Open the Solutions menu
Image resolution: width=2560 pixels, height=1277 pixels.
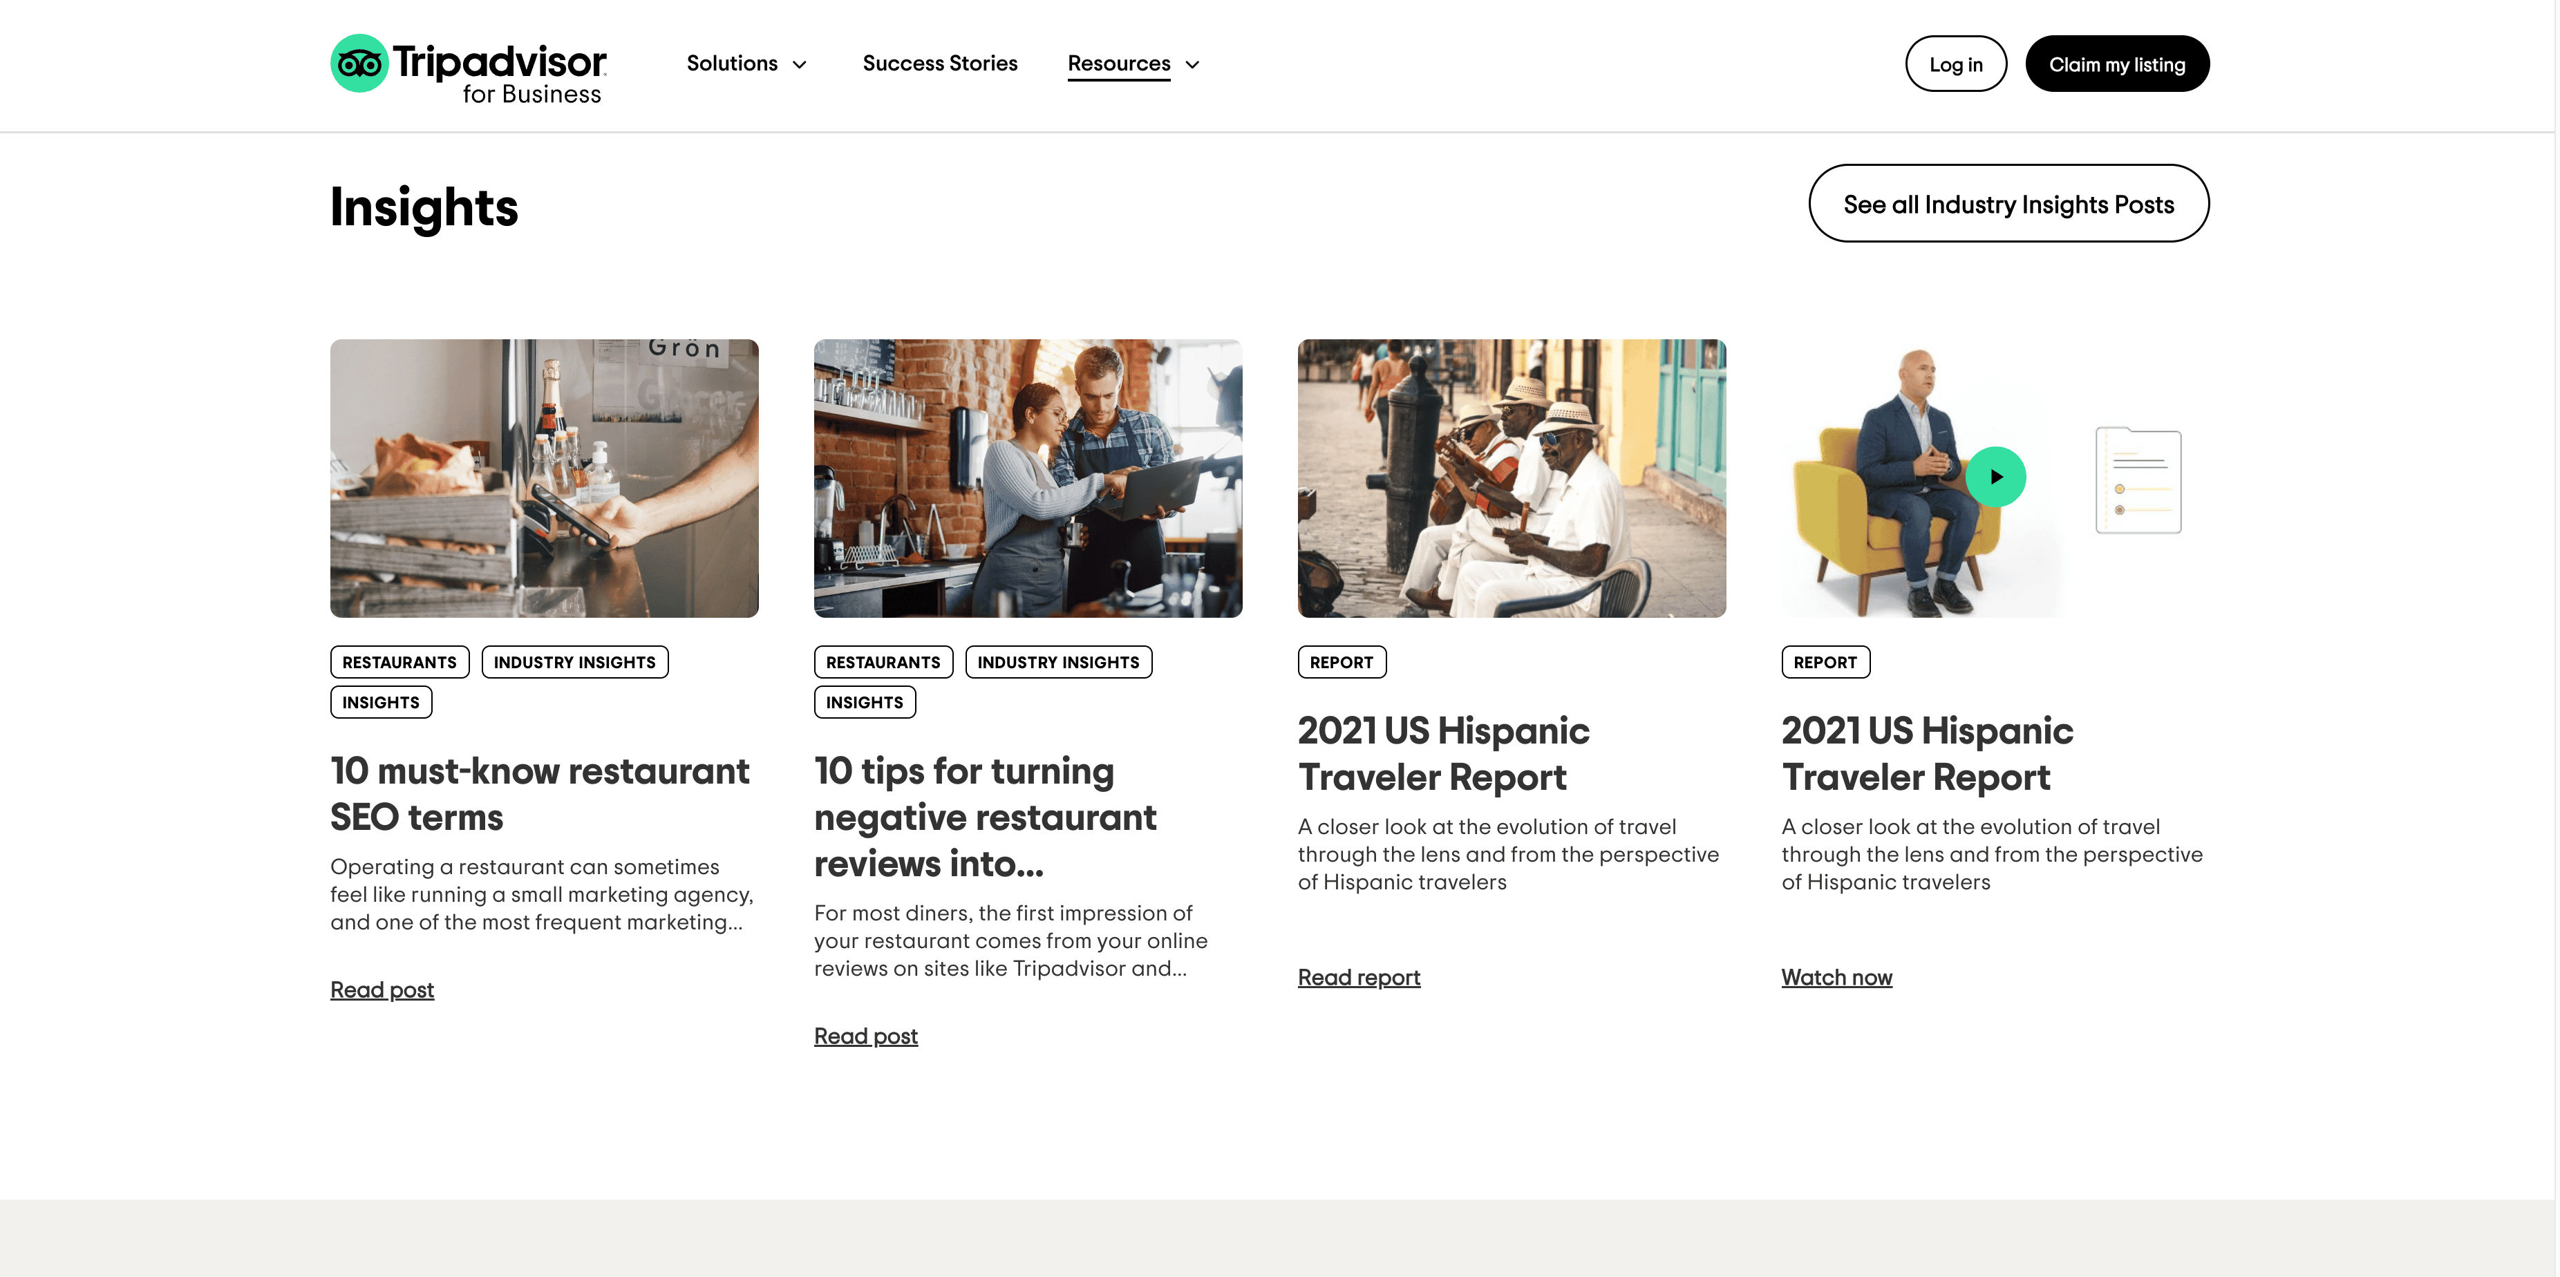click(731, 64)
